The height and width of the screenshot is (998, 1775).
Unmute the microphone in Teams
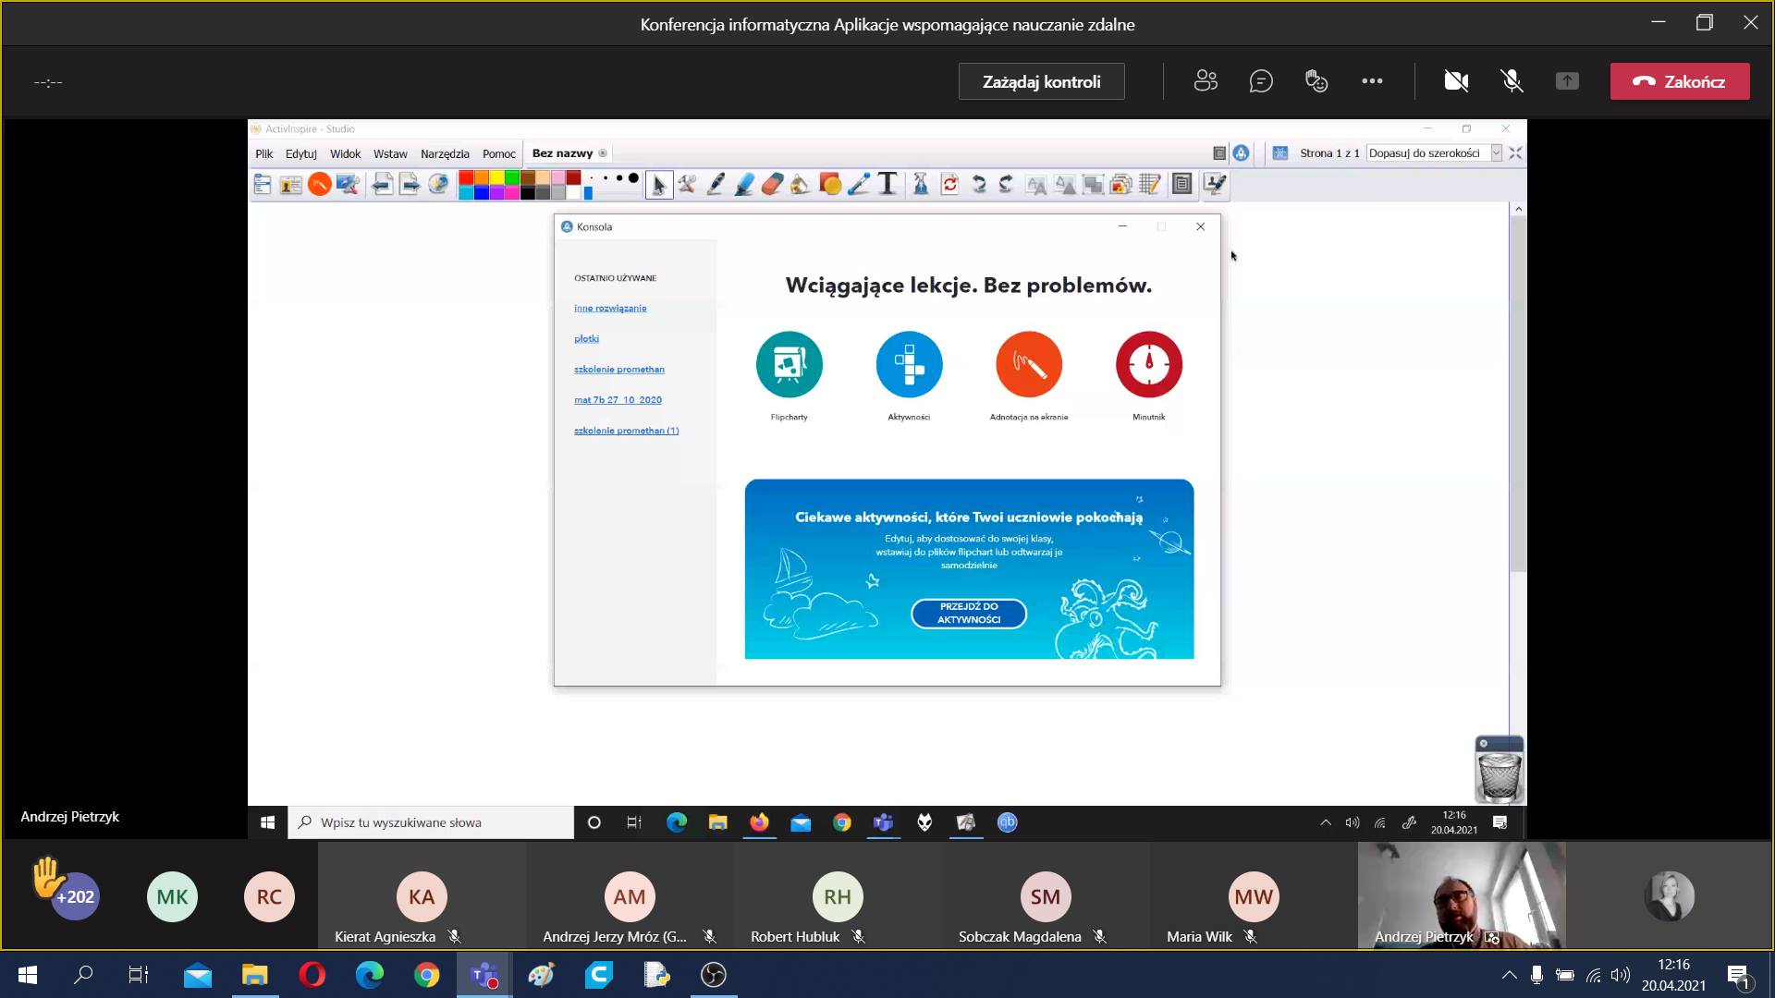coord(1512,81)
